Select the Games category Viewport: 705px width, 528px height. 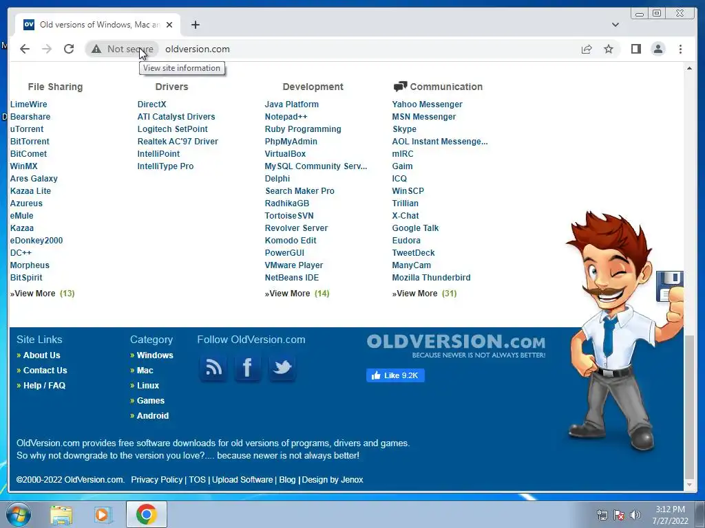[x=151, y=401]
